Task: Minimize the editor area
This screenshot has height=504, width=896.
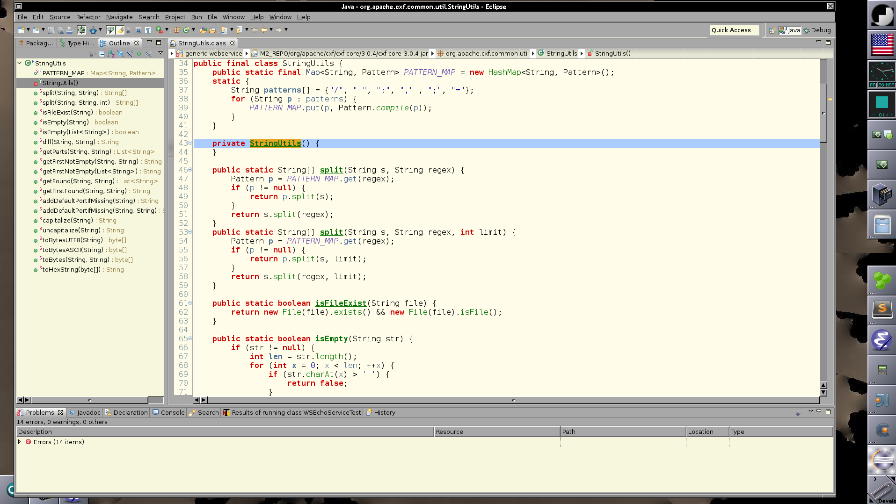Action: [818, 42]
